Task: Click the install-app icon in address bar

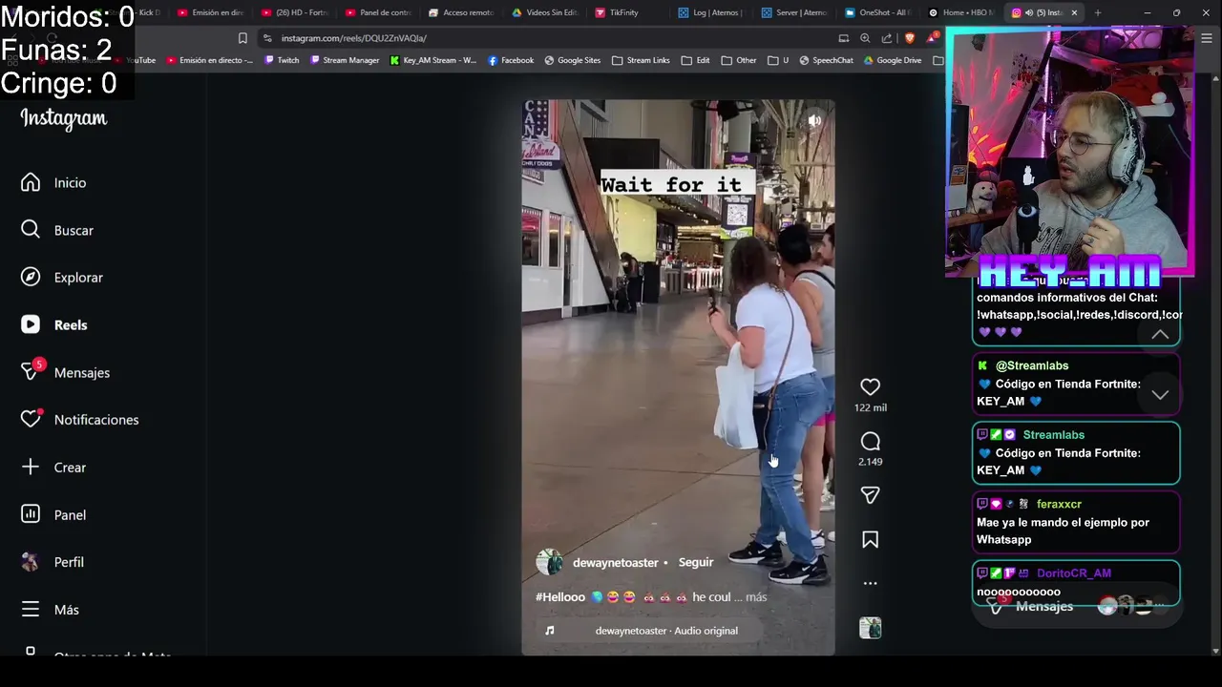Action: pos(843,38)
